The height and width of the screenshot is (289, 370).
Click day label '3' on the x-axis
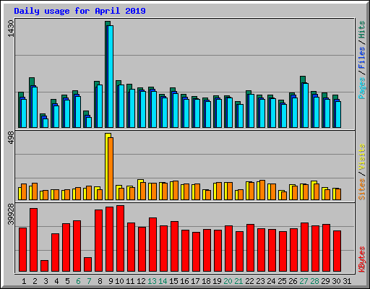(x=46, y=281)
